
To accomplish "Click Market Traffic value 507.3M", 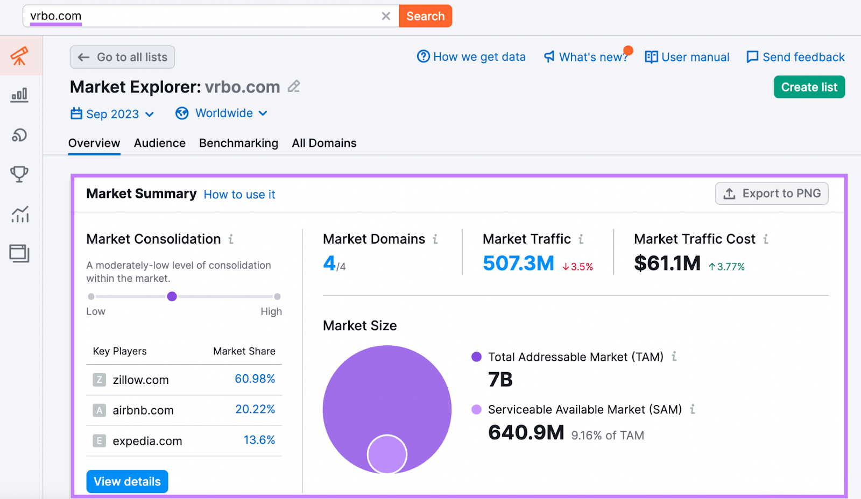I will point(518,263).
